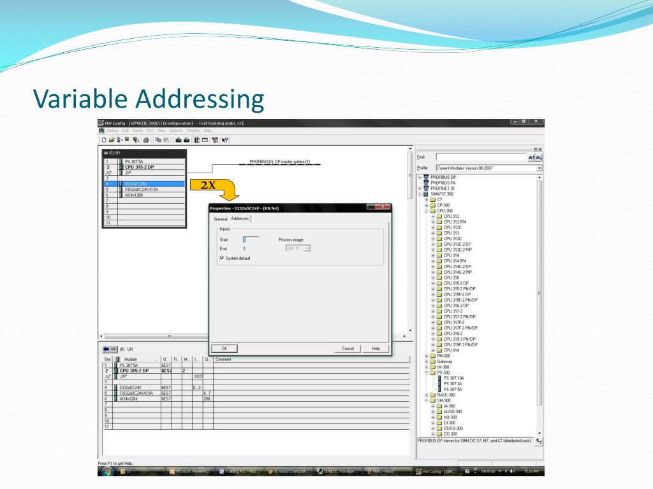Open the Station menu
Viewport: 653px width, 489px height.
112,131
